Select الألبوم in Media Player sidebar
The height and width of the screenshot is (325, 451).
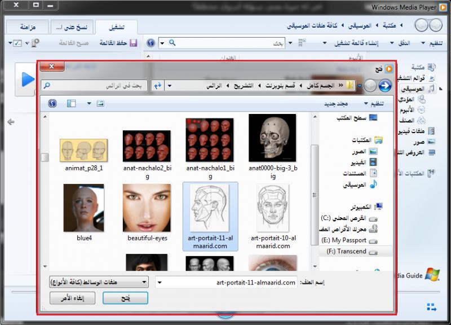(412, 109)
